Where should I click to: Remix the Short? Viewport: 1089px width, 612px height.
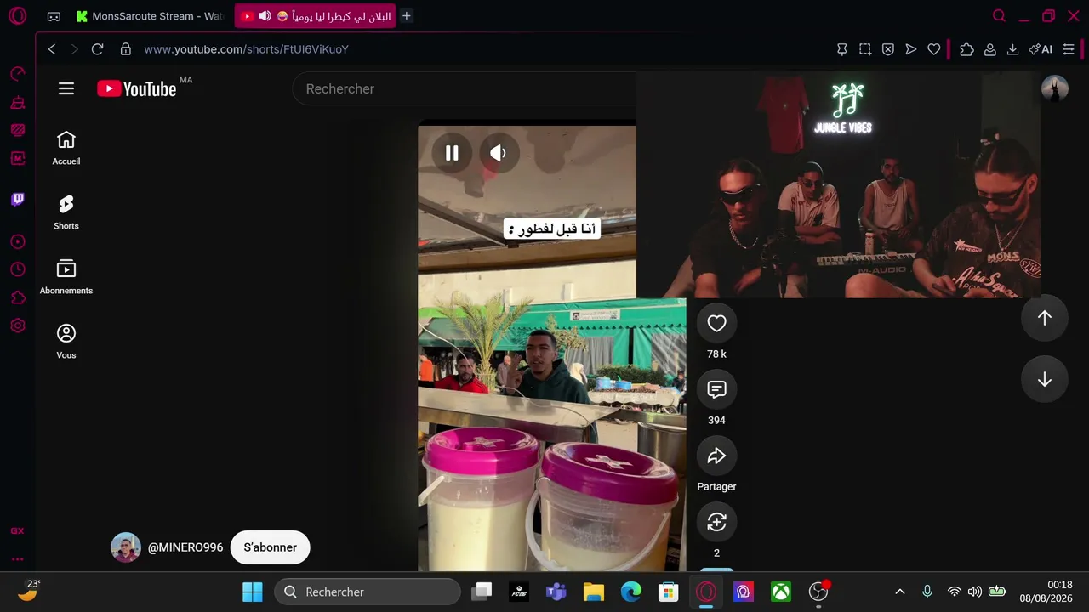coord(716,522)
